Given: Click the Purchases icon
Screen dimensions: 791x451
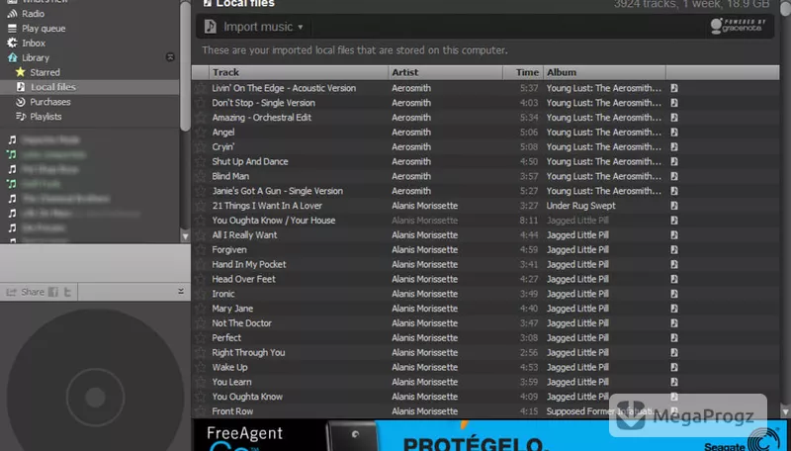Looking at the screenshot, I should 20,102.
